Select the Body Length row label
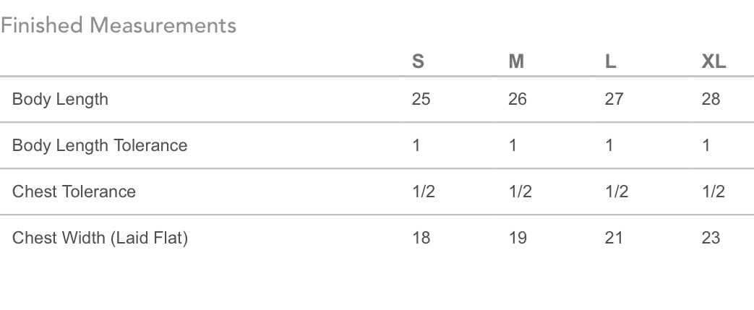 click(60, 99)
